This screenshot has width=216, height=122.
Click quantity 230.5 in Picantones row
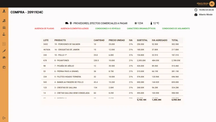tap(96, 60)
